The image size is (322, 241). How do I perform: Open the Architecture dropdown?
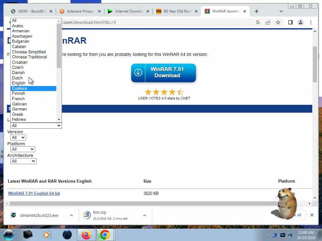point(23,161)
